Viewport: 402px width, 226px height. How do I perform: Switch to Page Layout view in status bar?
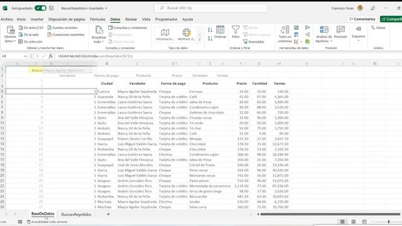353,222
